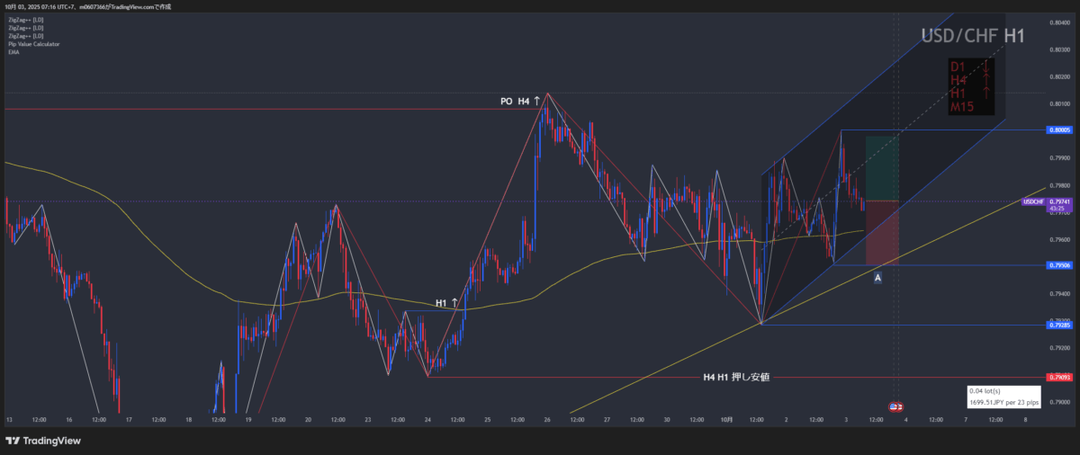The width and height of the screenshot is (1080, 455).
Task: Click the USD/CHF H1 chart title
Action: point(972,36)
